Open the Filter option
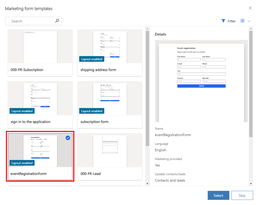258x205 pixels. (x=228, y=21)
